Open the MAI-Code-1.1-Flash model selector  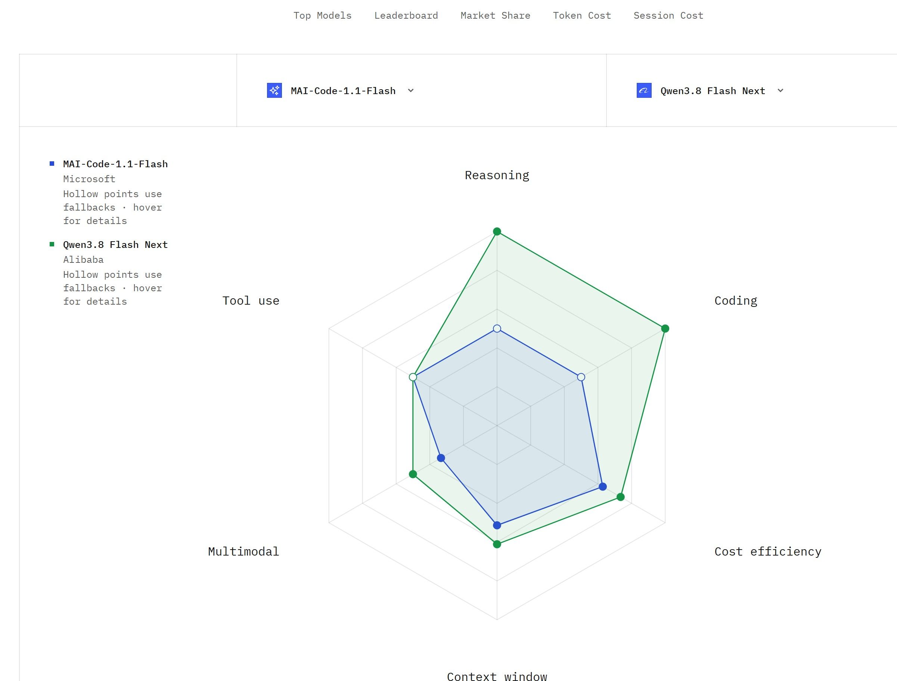click(x=341, y=90)
